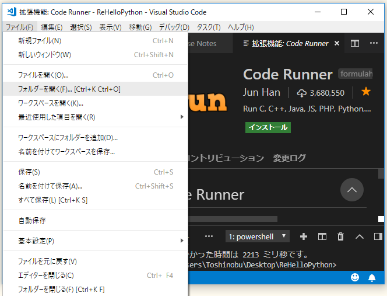Click 保存(S) menu item
This screenshot has height=296, width=387.
pos(95,172)
